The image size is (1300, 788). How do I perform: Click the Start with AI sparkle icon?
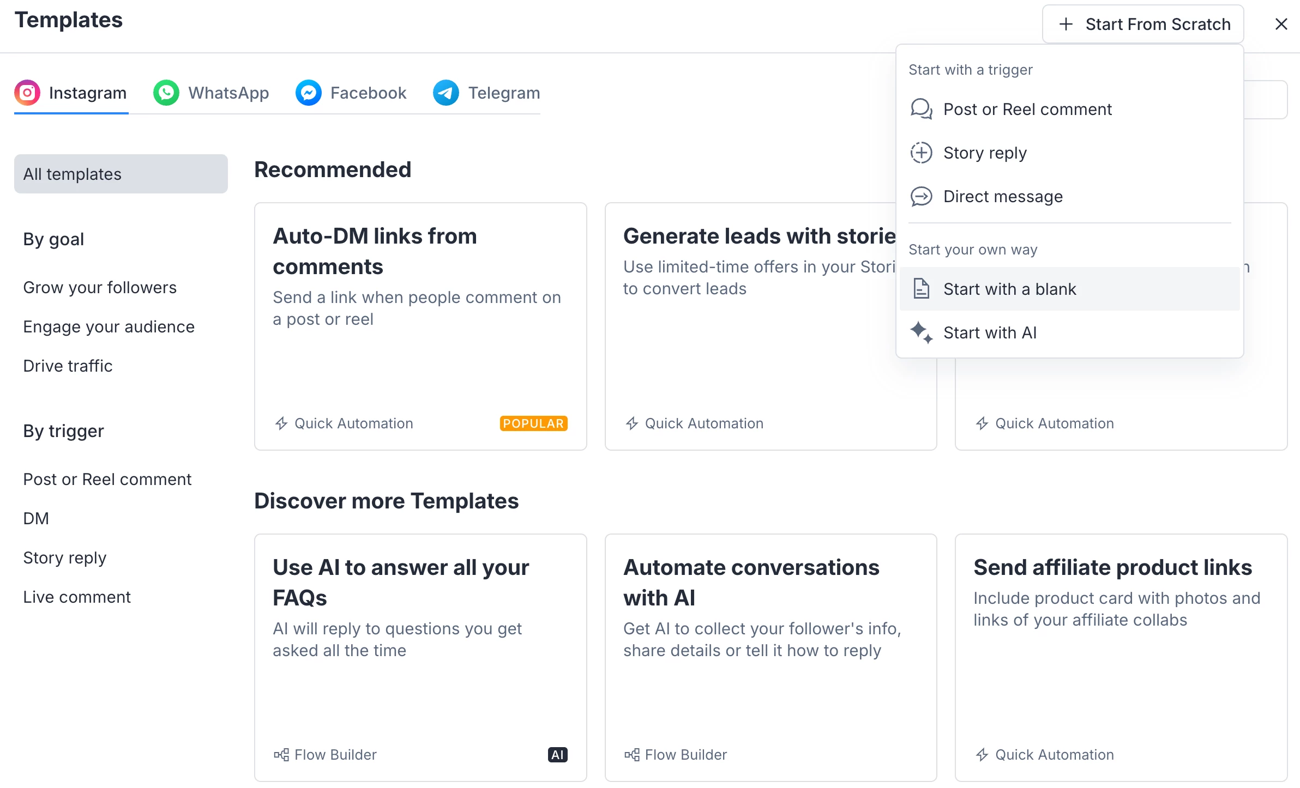pyautogui.click(x=921, y=332)
